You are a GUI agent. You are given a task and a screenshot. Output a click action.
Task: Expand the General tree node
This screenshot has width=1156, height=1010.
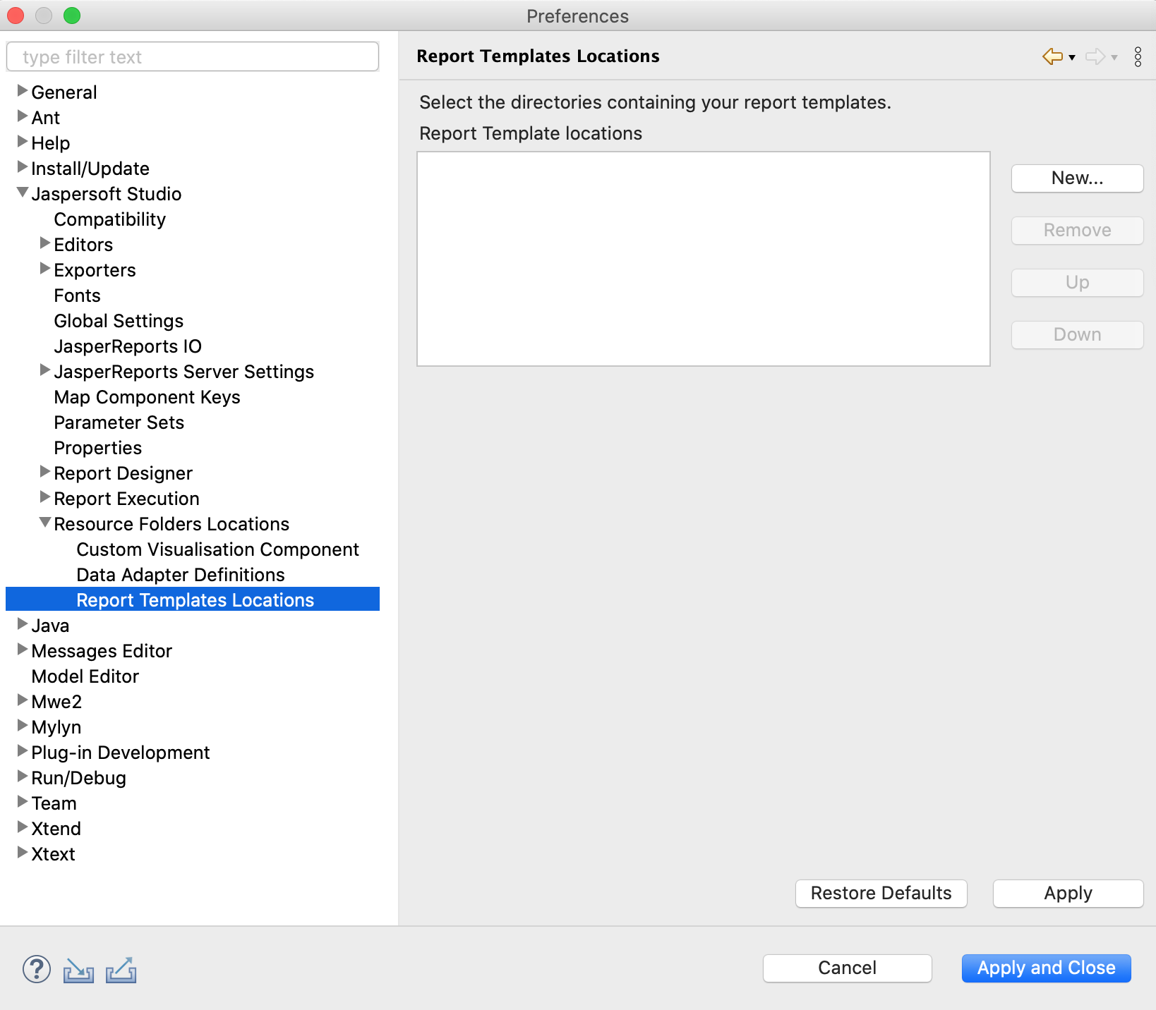click(x=23, y=91)
